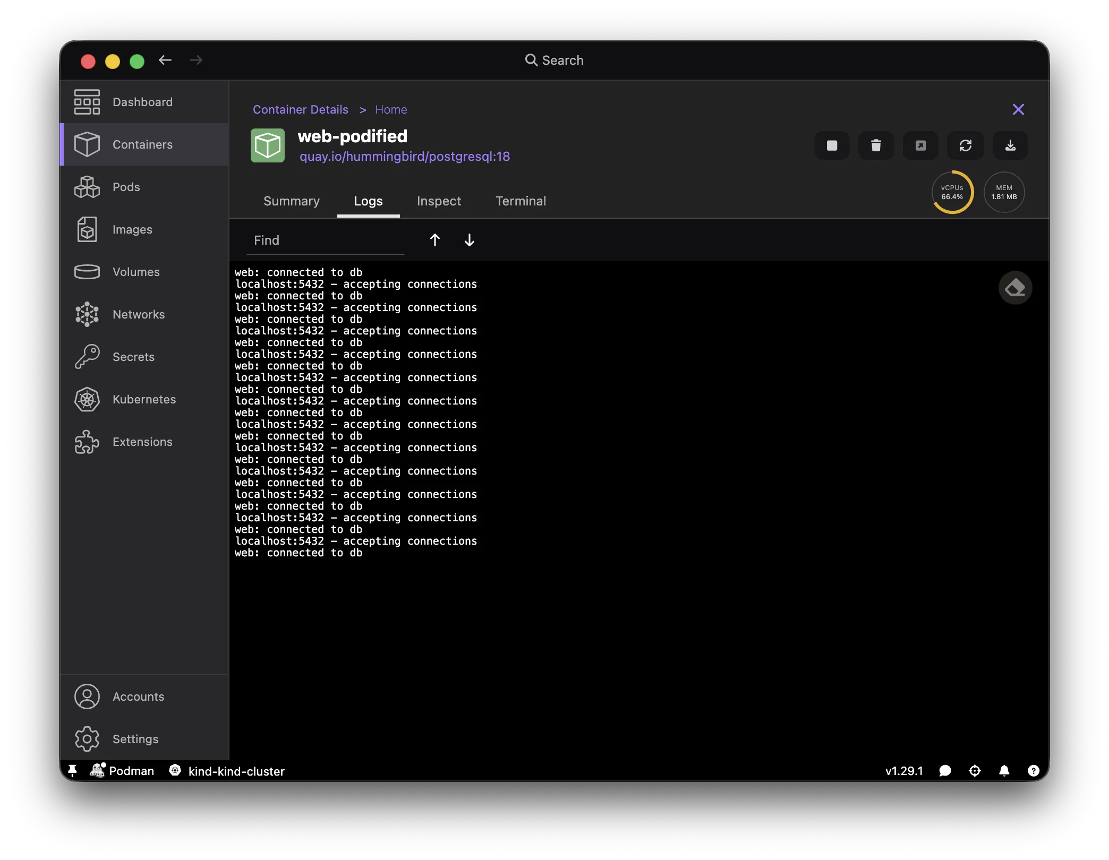Switch to the Summary tab
1109x860 pixels.
pyautogui.click(x=292, y=201)
